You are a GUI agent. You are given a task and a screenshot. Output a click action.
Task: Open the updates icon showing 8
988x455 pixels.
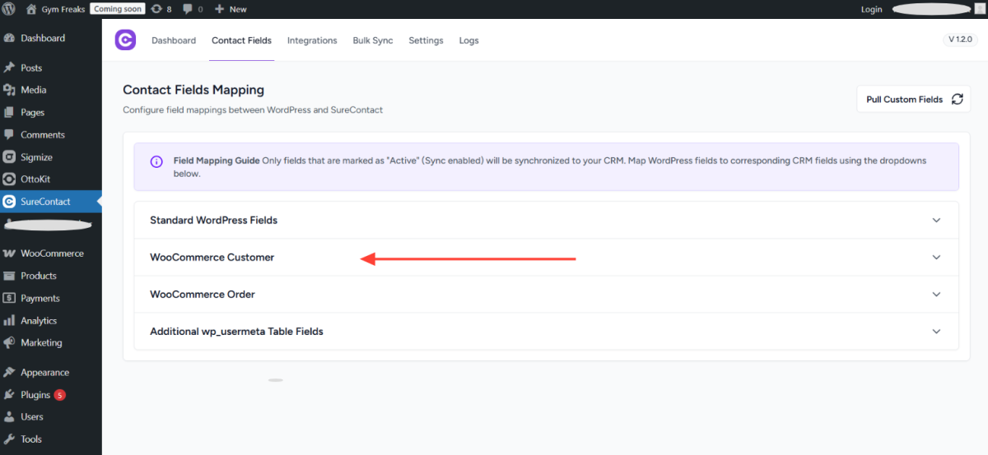(x=161, y=9)
